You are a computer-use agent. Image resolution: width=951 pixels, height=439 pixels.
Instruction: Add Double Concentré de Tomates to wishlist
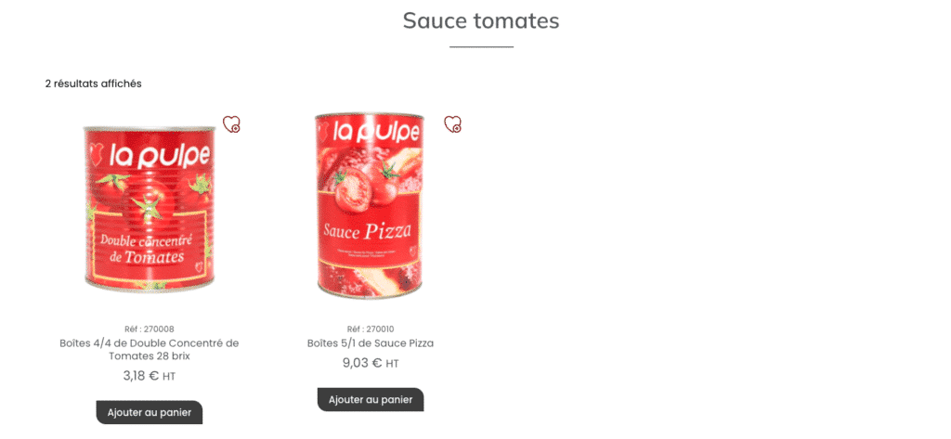click(231, 124)
